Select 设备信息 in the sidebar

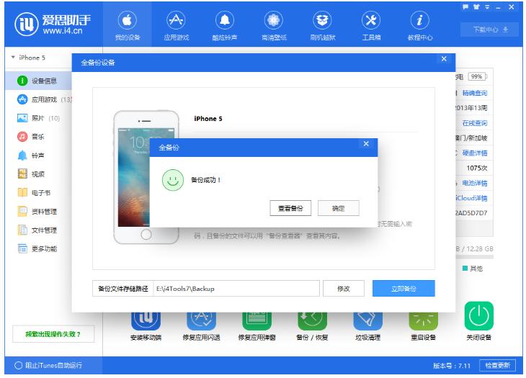tap(39, 81)
